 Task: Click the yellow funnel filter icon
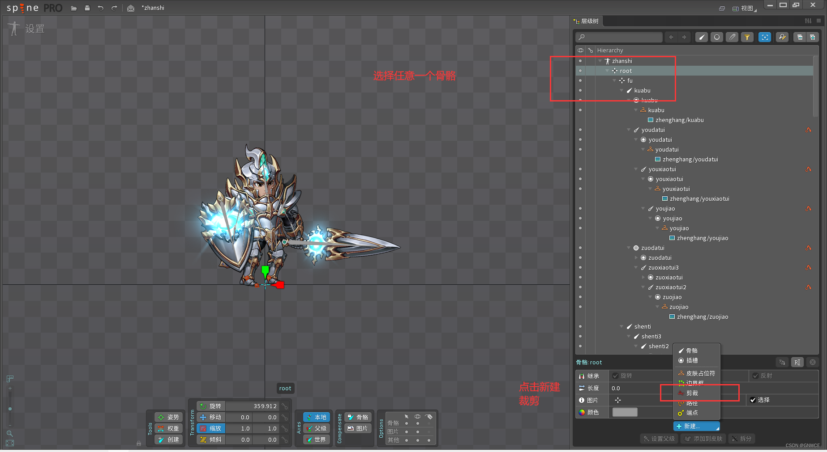(747, 37)
